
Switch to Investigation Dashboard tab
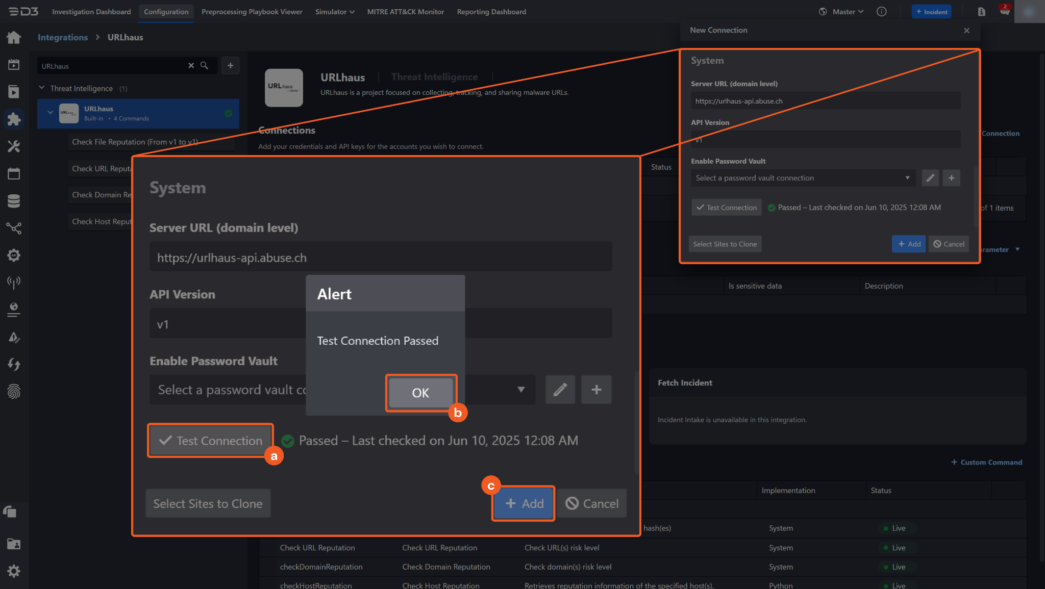point(91,12)
